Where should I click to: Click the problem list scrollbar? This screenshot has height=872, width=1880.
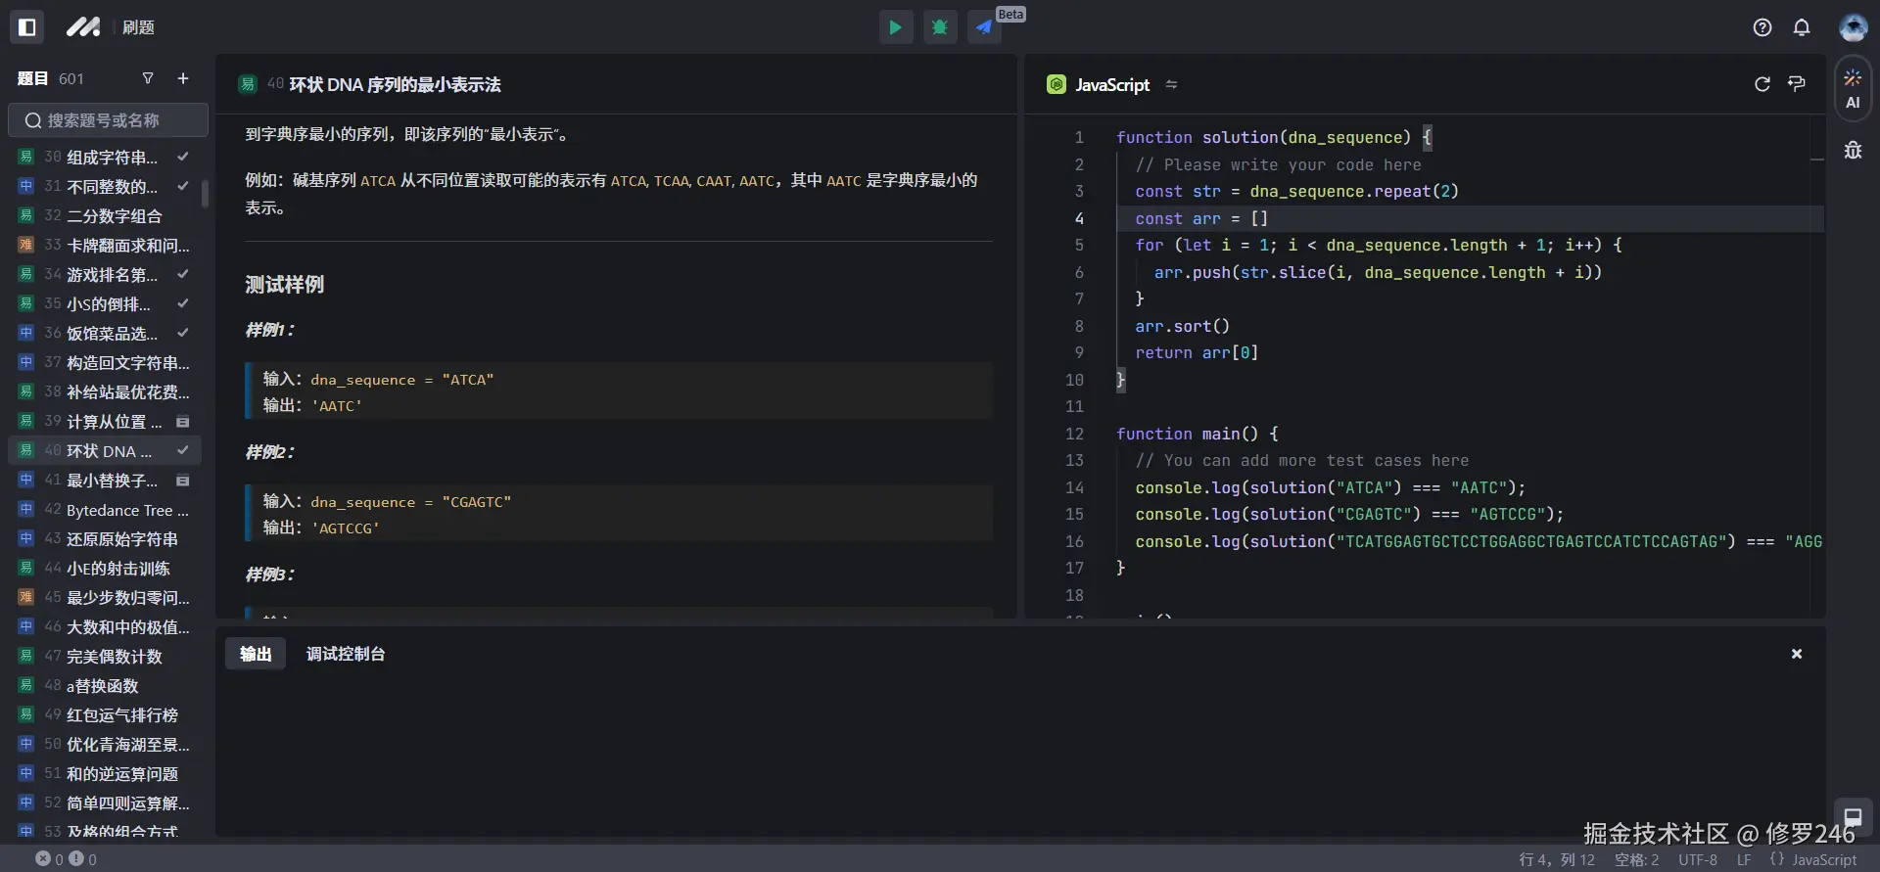tap(205, 194)
